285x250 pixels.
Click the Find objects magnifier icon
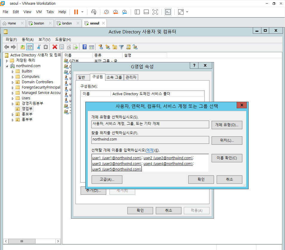pos(128,47)
